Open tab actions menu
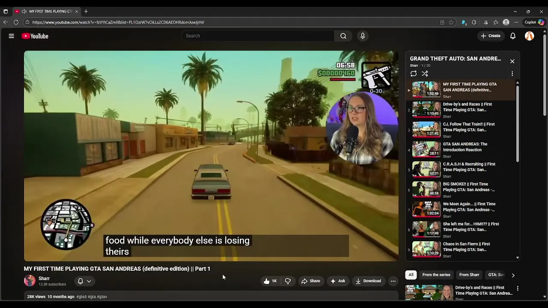The image size is (548, 308). (x=6, y=11)
